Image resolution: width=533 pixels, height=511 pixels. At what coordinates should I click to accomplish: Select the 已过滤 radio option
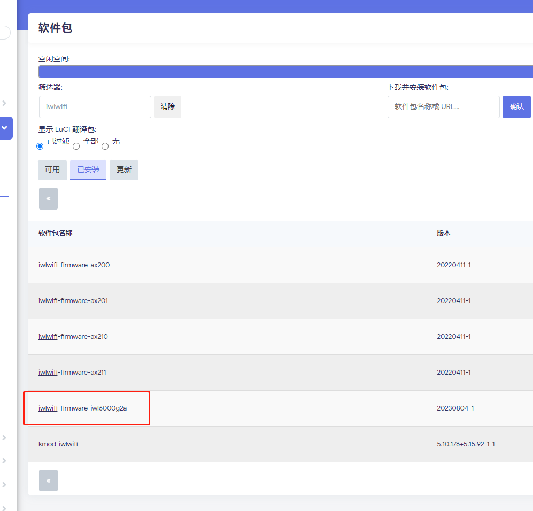pyautogui.click(x=40, y=146)
